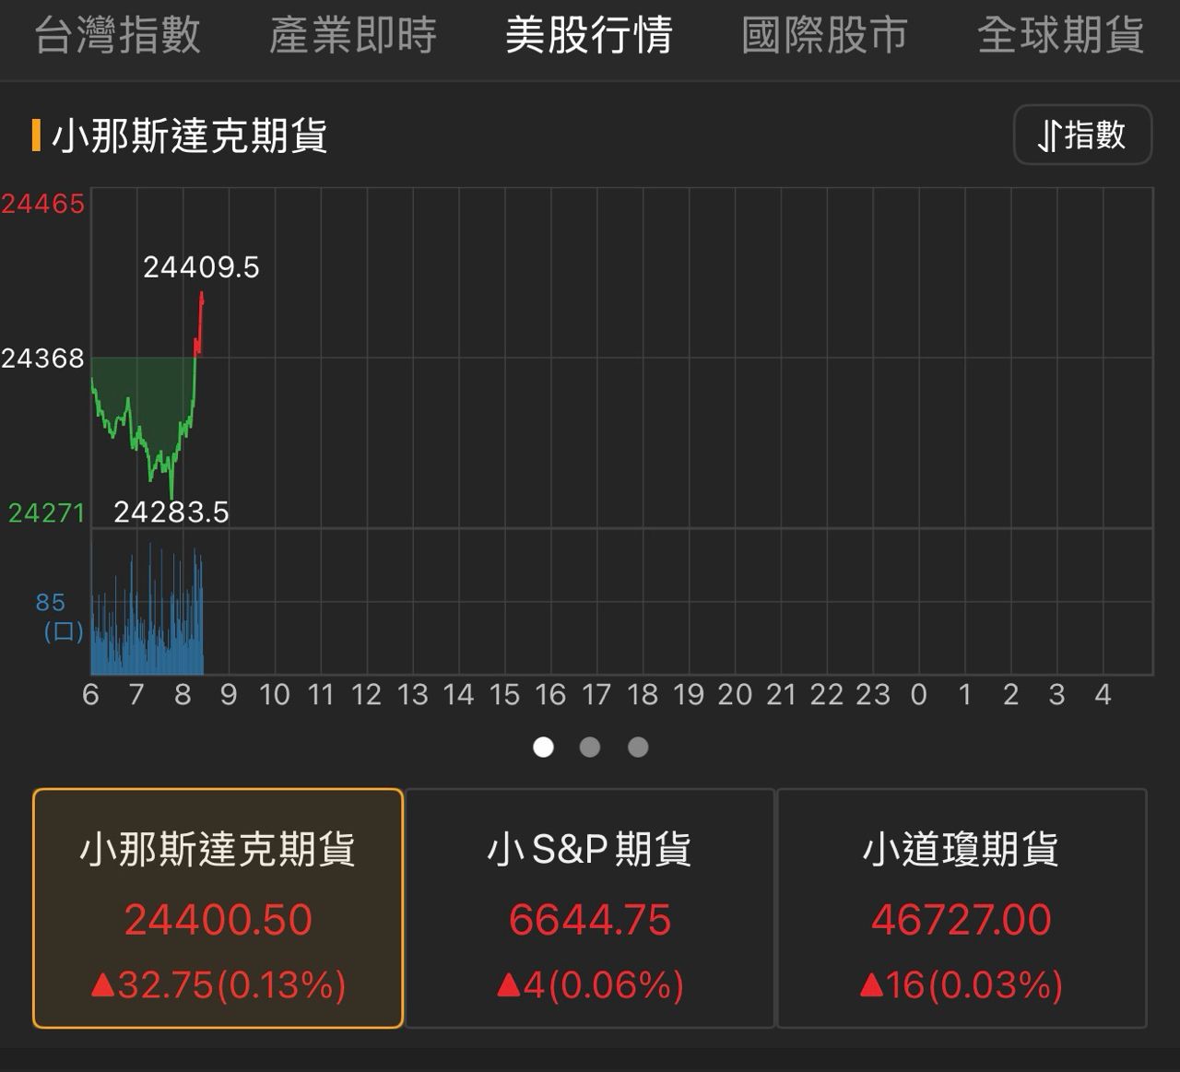
Task: Open the 小S&P期貨 quote card
Action: (x=590, y=908)
